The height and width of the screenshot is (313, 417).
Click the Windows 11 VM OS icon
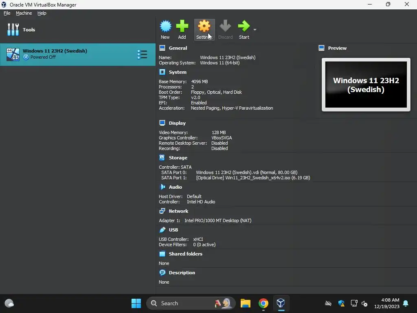coord(13,55)
